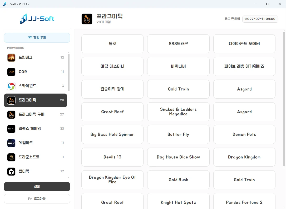286x209 pixels.
Task: Click the 스카이윈드 swirl logo icon
Action: pyautogui.click(x=11, y=86)
